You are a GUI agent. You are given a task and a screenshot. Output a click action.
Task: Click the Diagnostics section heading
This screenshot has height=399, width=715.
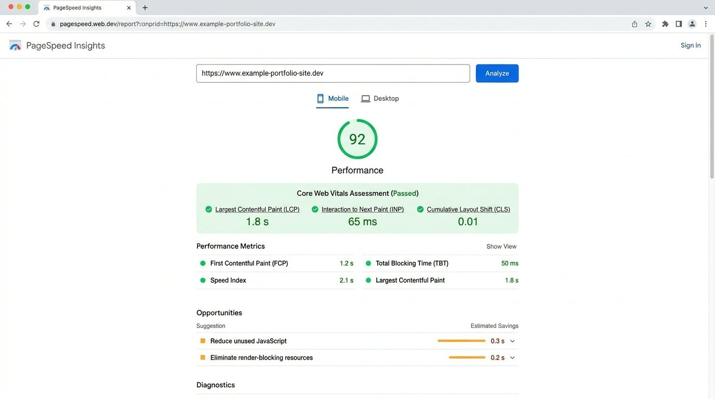coord(216,385)
